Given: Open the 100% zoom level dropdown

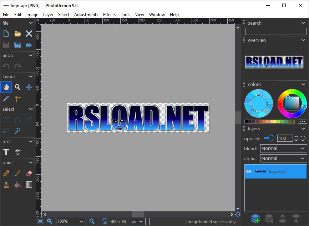Looking at the screenshot, I should tap(71, 221).
